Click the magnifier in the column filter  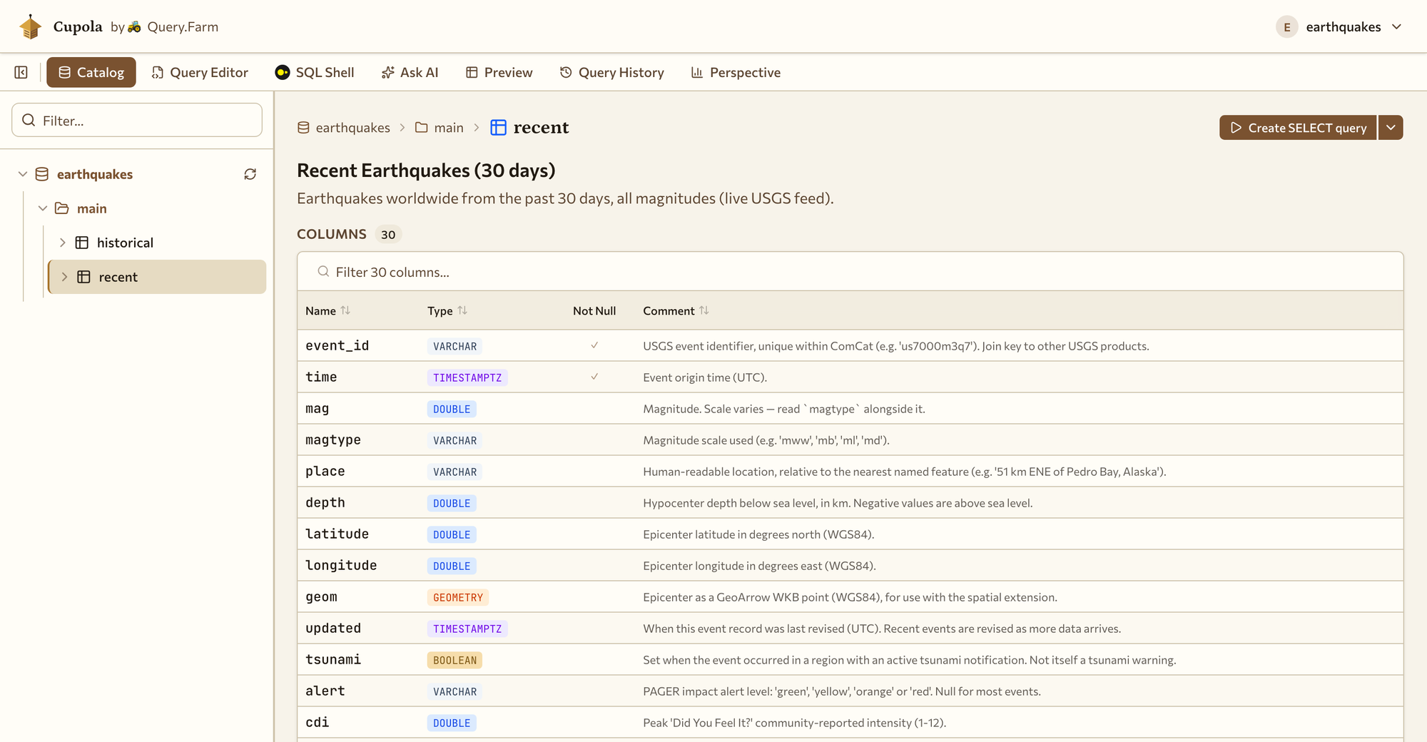323,272
